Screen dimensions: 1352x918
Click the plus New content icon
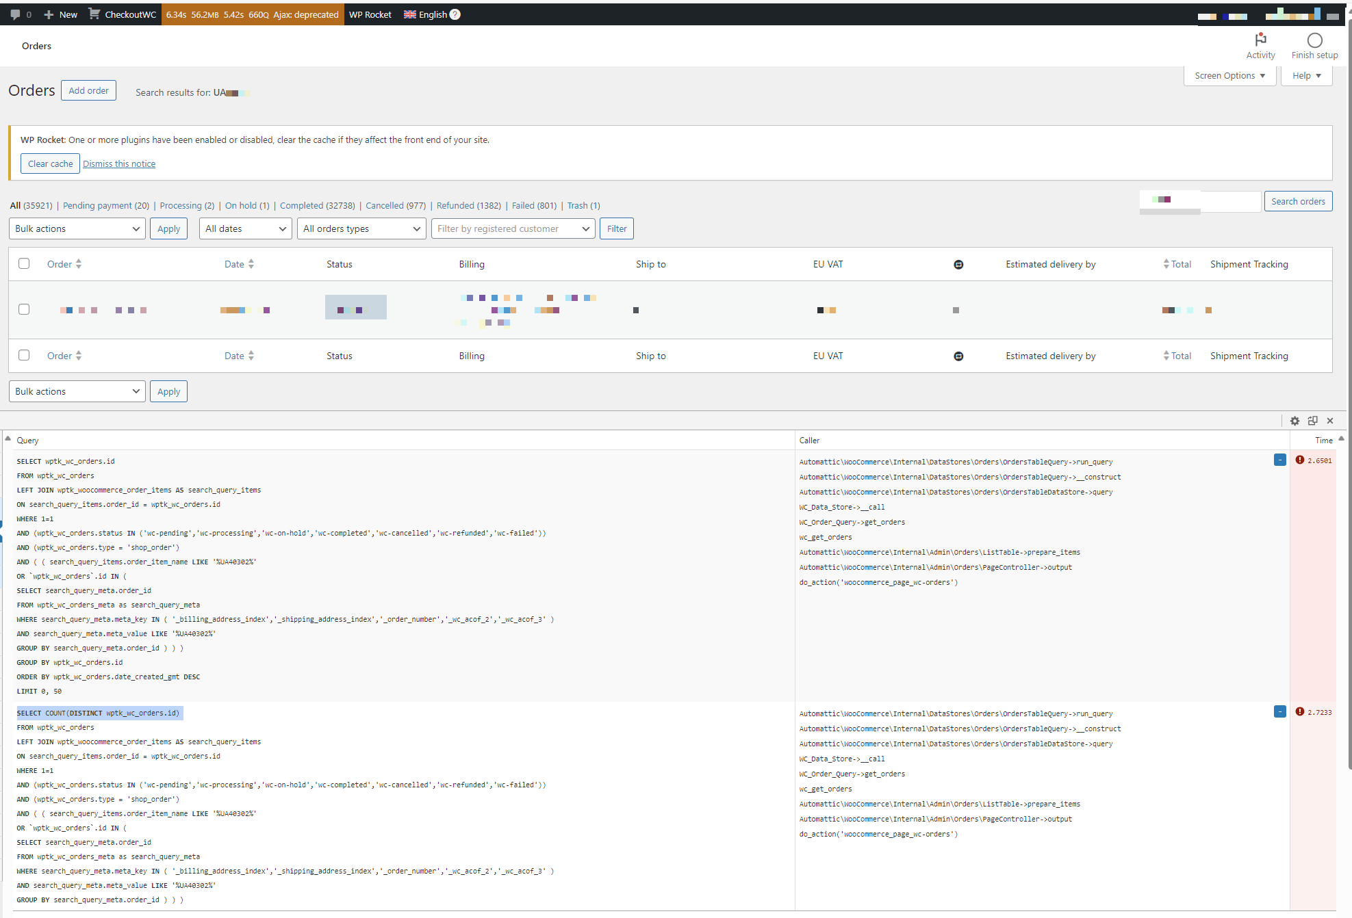click(x=49, y=14)
